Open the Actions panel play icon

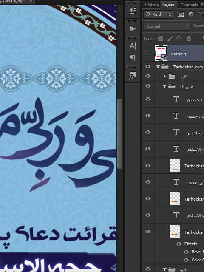pyautogui.click(x=133, y=28)
